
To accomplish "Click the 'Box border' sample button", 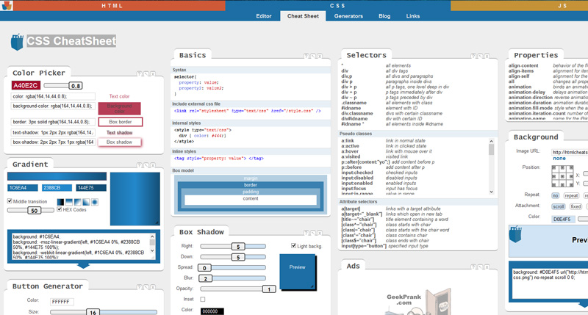I will click(x=121, y=122).
